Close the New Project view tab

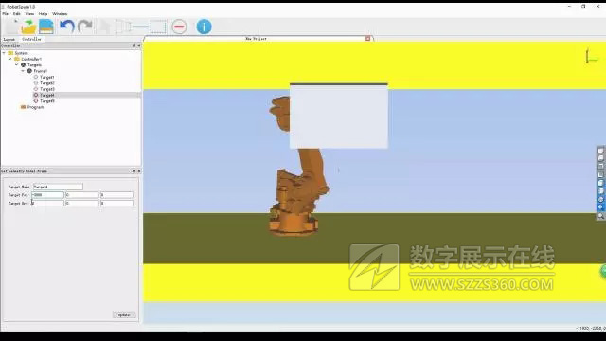click(x=368, y=38)
